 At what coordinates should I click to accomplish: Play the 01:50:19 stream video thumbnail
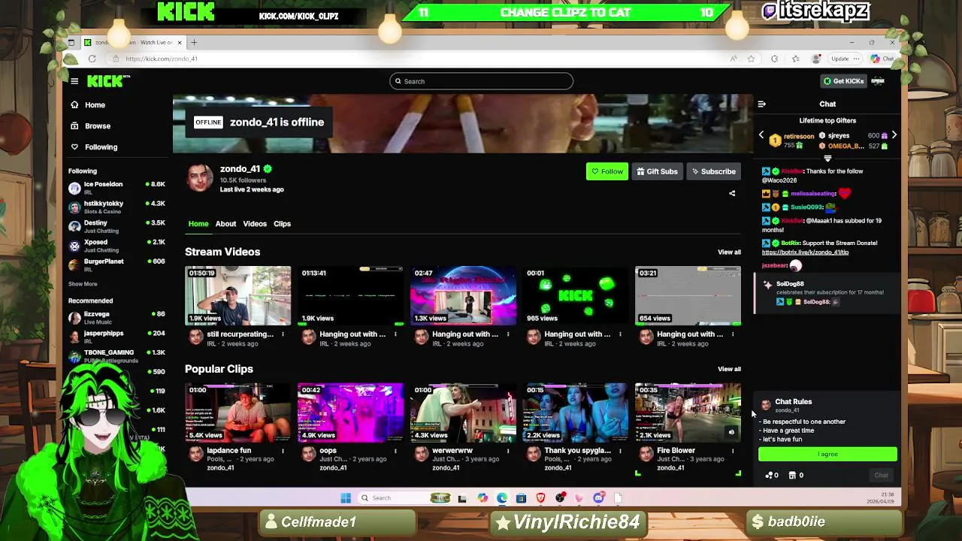[238, 295]
